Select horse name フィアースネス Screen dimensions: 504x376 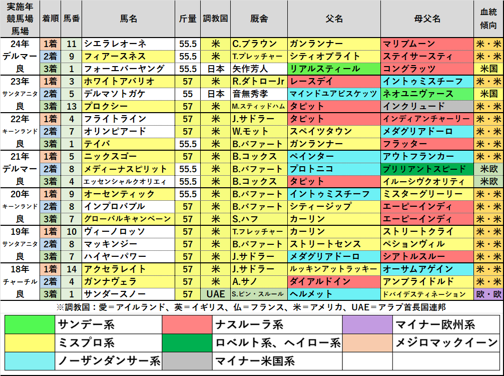(128, 56)
